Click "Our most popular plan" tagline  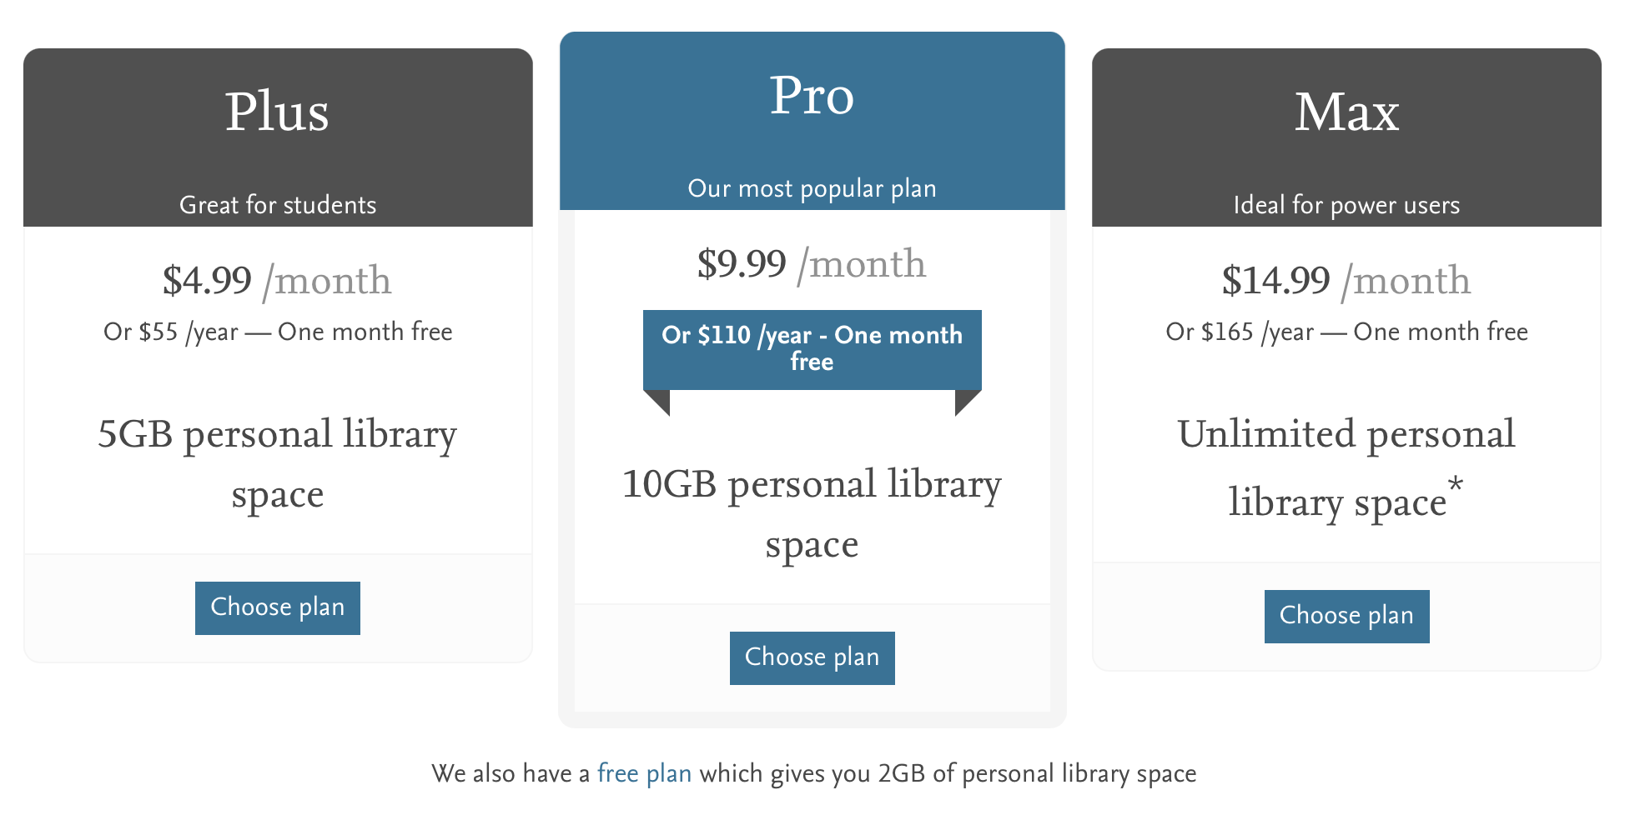(x=812, y=188)
